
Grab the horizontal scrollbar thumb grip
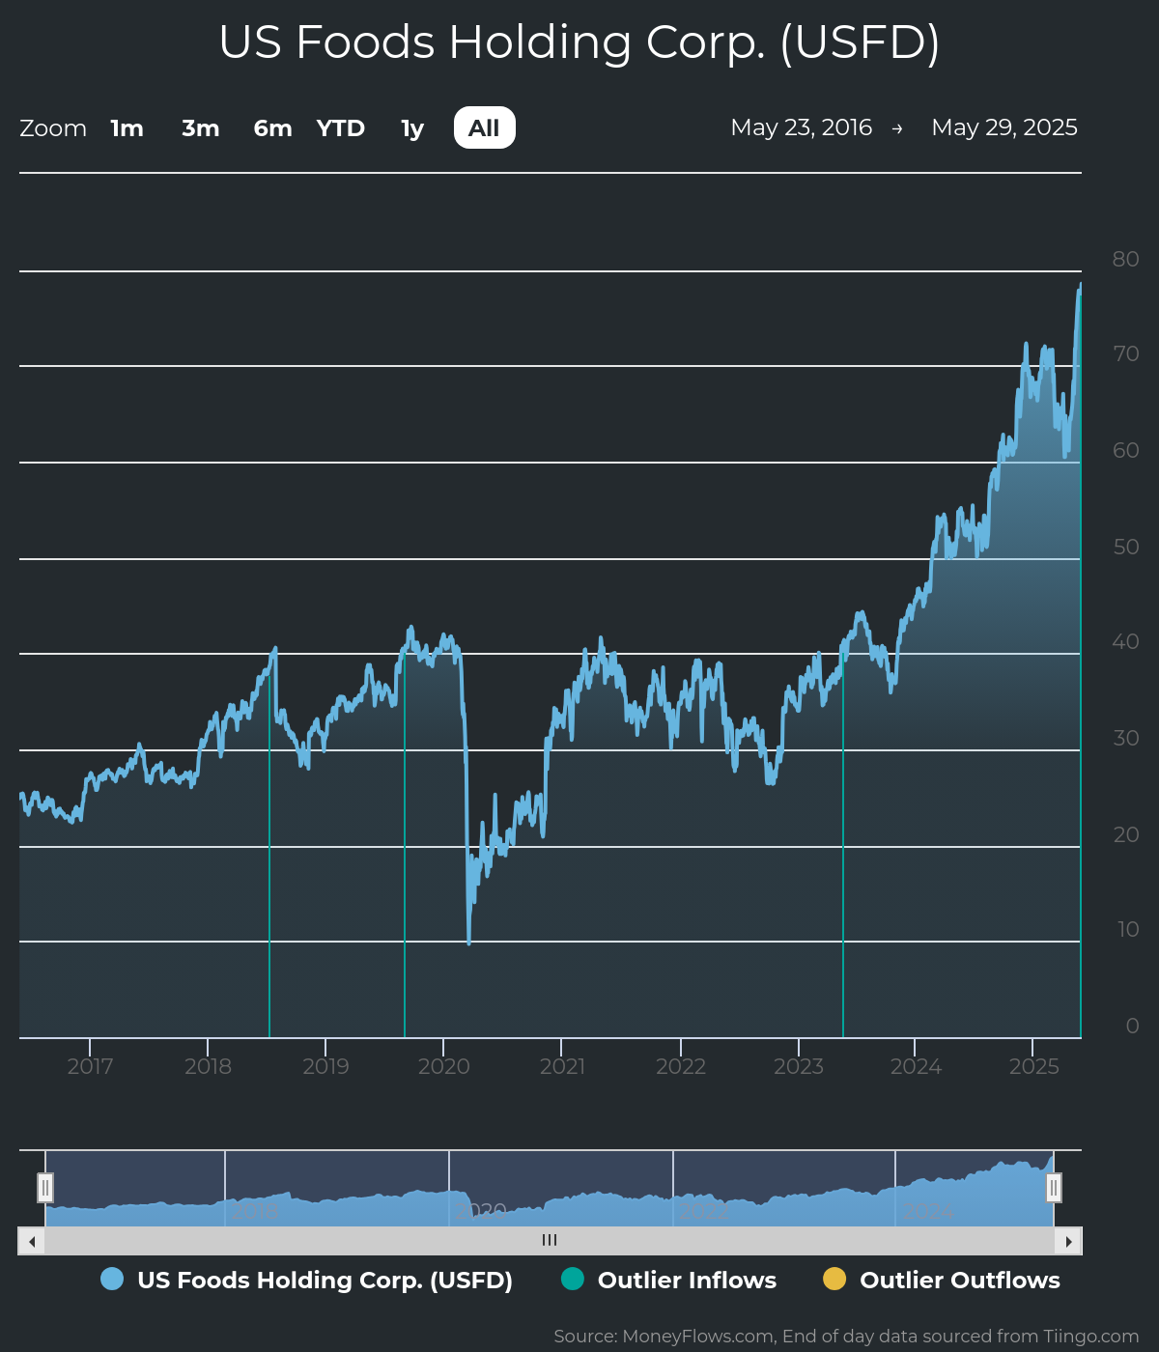point(550,1241)
